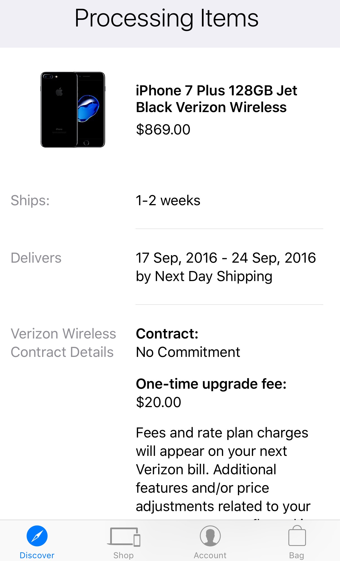Screen dimensions: 340x561
Task: Tap the 1-2 weeks shipping estimate
Action: pos(168,200)
